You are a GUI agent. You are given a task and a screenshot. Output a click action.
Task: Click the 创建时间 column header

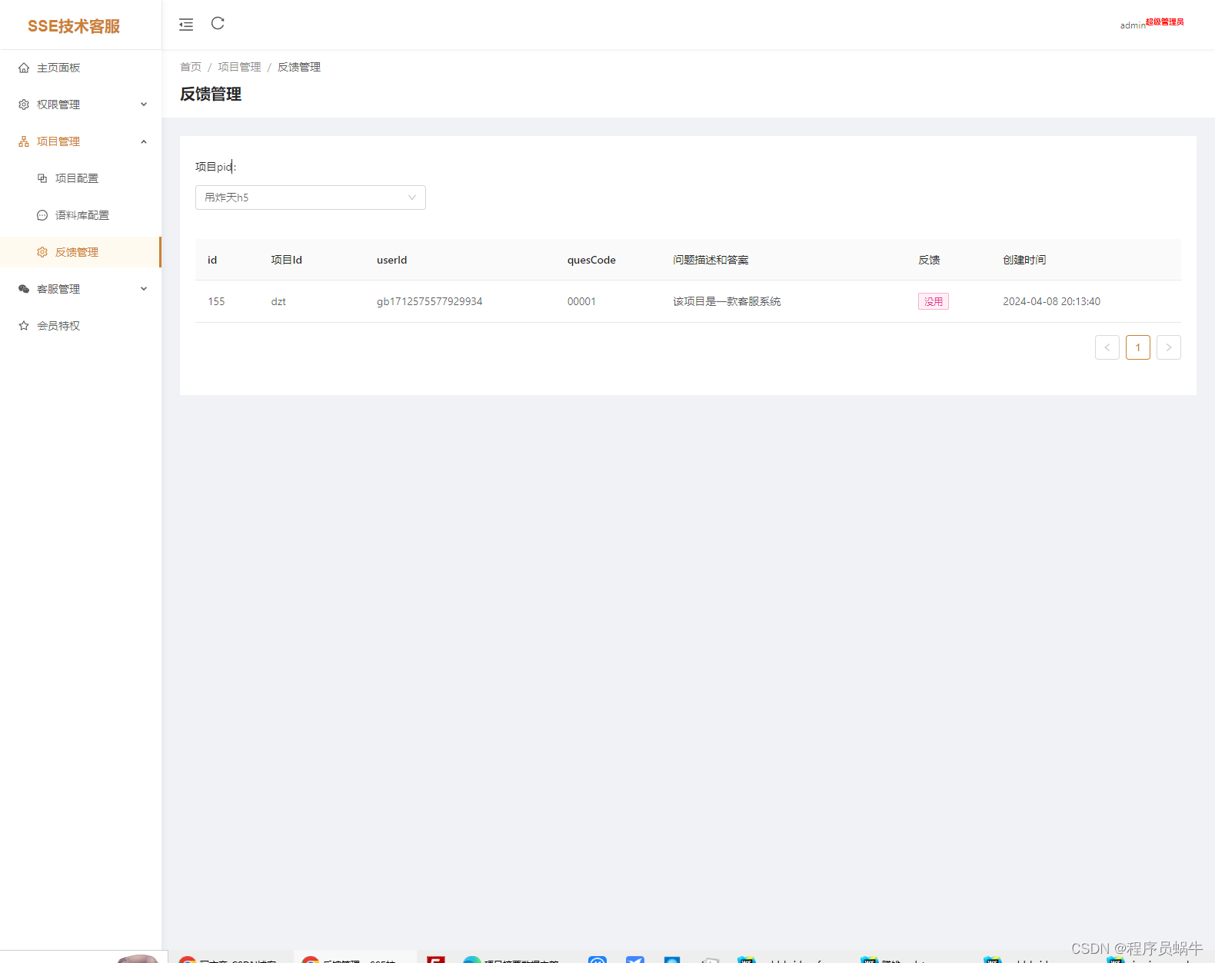click(1024, 260)
